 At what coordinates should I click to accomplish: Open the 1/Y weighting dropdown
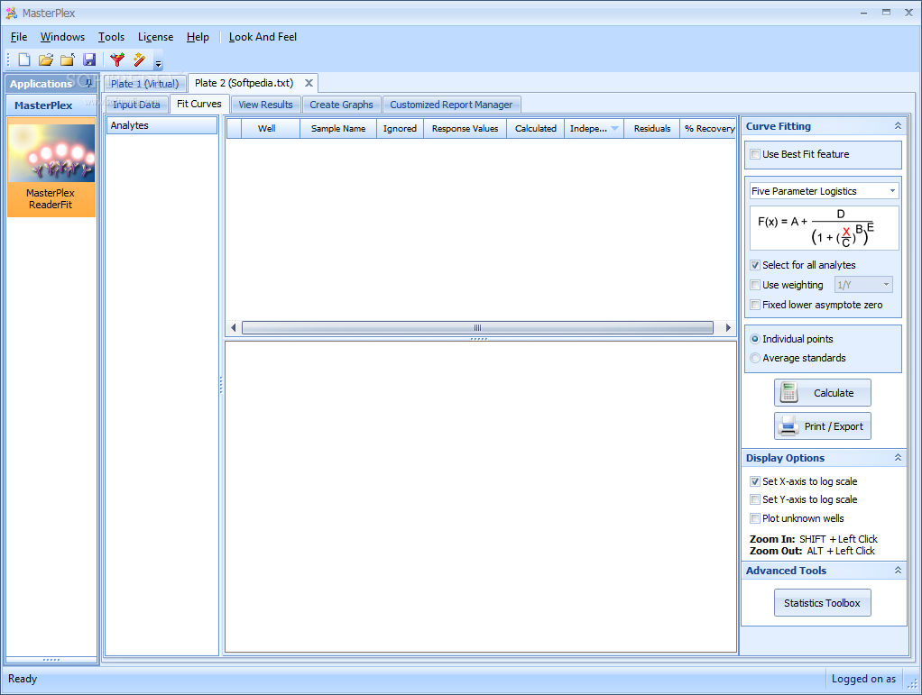[886, 285]
